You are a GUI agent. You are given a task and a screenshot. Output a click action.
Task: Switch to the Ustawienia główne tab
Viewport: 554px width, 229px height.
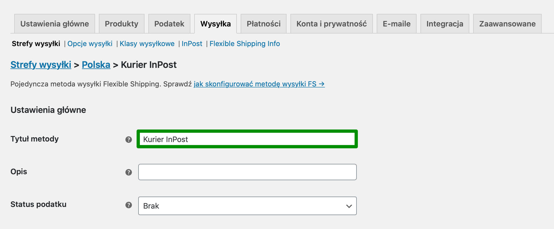click(x=55, y=24)
